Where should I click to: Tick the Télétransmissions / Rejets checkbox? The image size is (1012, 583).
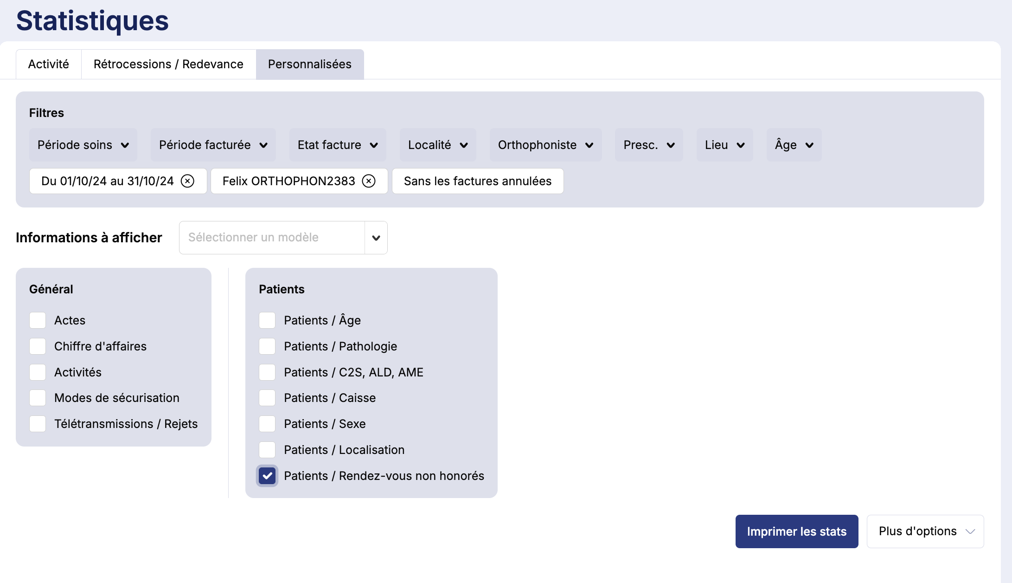pos(38,424)
